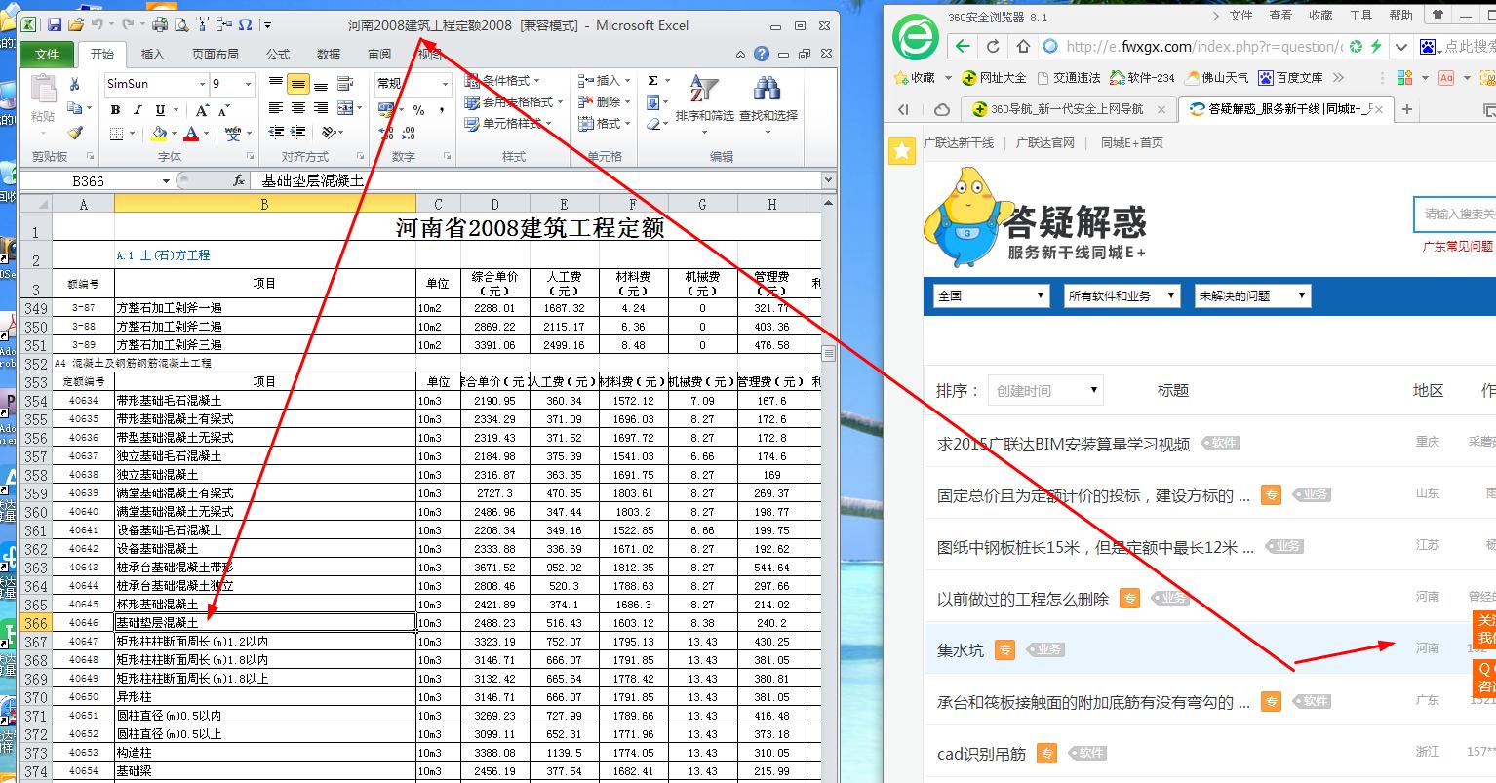Open 百度文库 bookmark
1496x783 pixels.
coord(1291,77)
